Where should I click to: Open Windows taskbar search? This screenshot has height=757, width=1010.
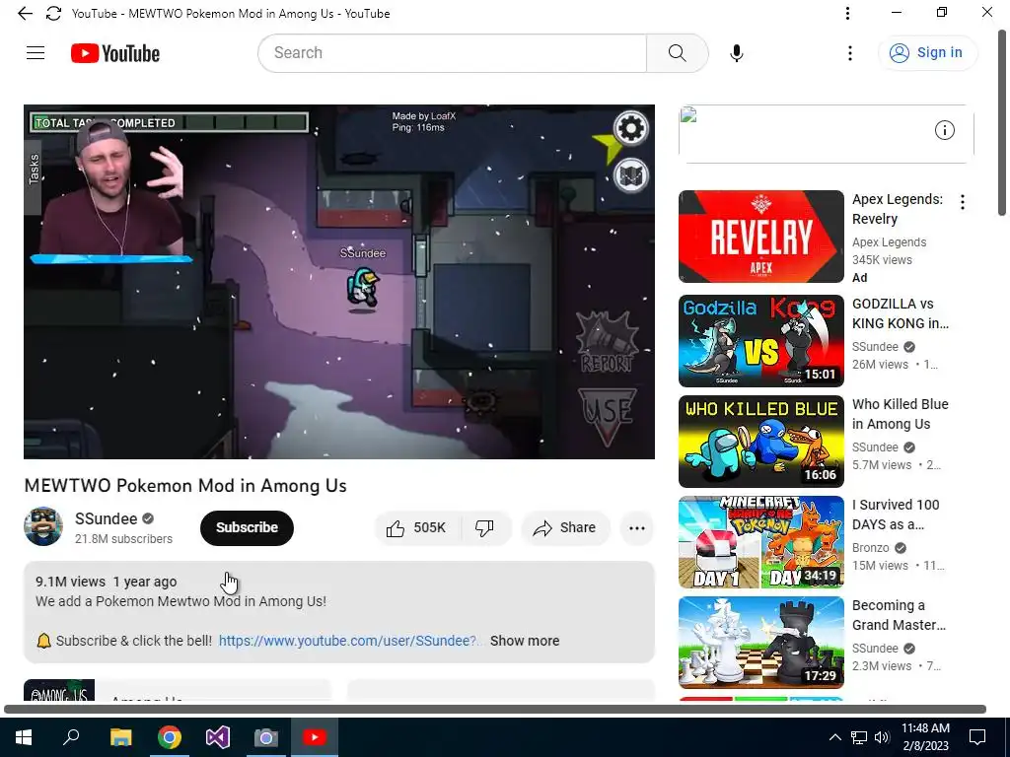pyautogui.click(x=71, y=737)
